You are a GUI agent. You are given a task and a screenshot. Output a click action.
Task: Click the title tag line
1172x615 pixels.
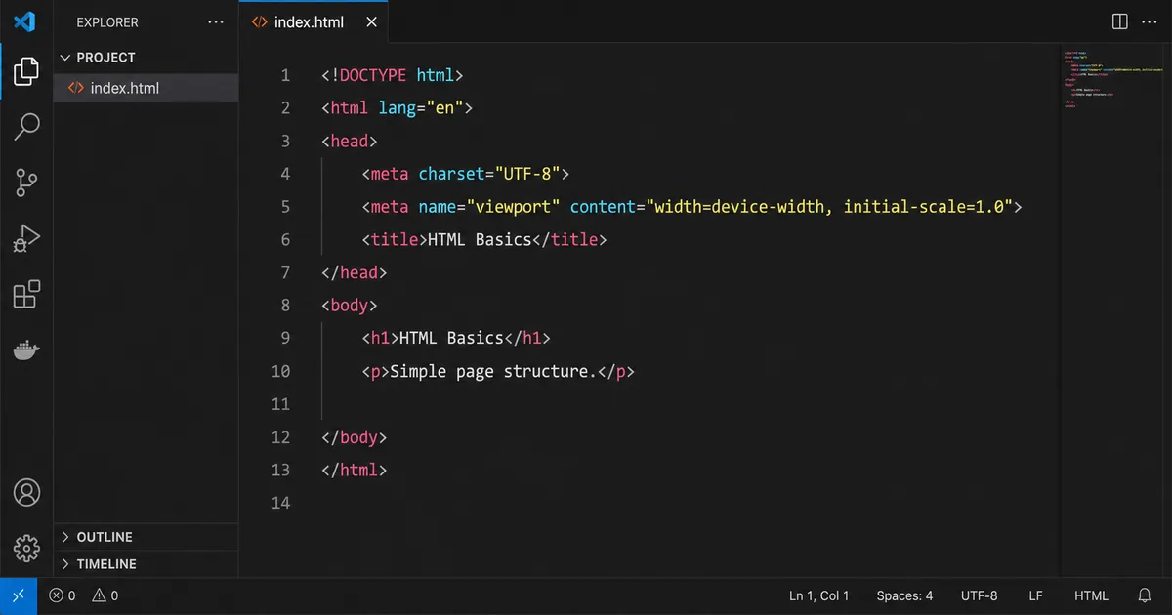coord(483,240)
